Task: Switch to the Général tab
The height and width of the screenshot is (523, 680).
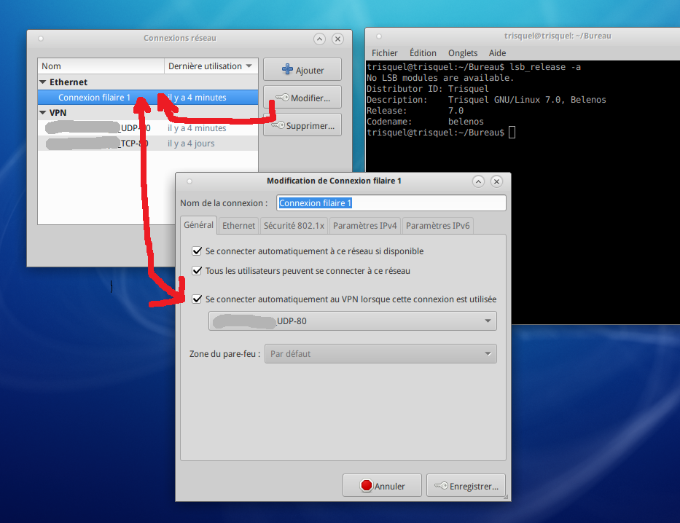Action: point(199,225)
